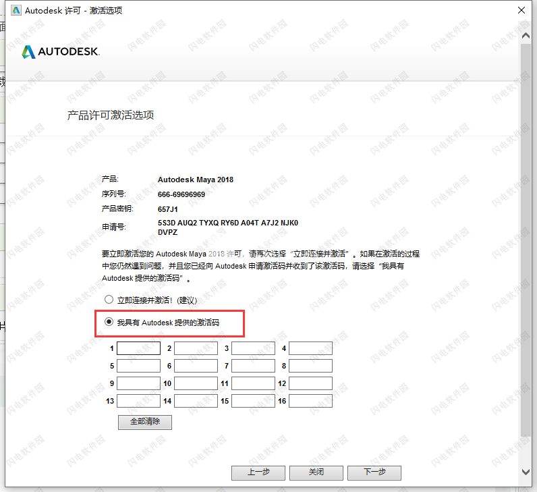Click activation code field 7

253,366
